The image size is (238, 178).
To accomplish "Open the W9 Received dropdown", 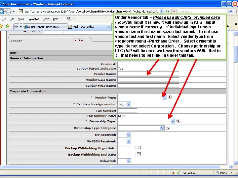I will (x=128, y=134).
